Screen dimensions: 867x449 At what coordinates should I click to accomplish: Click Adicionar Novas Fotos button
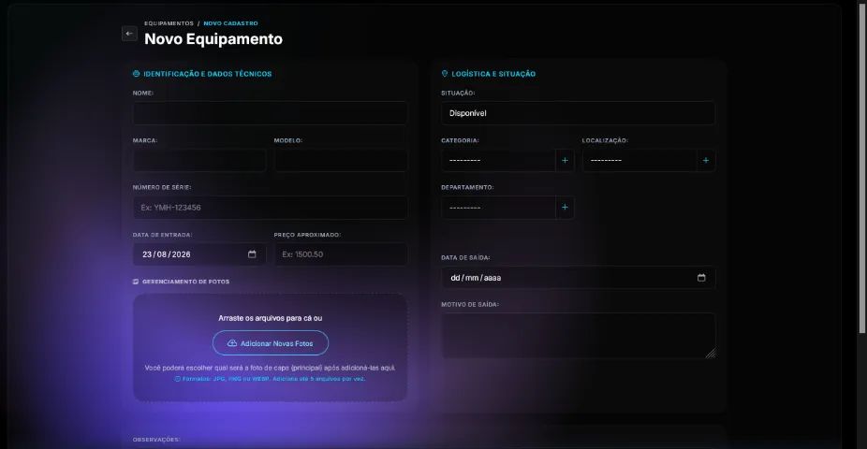click(x=271, y=343)
